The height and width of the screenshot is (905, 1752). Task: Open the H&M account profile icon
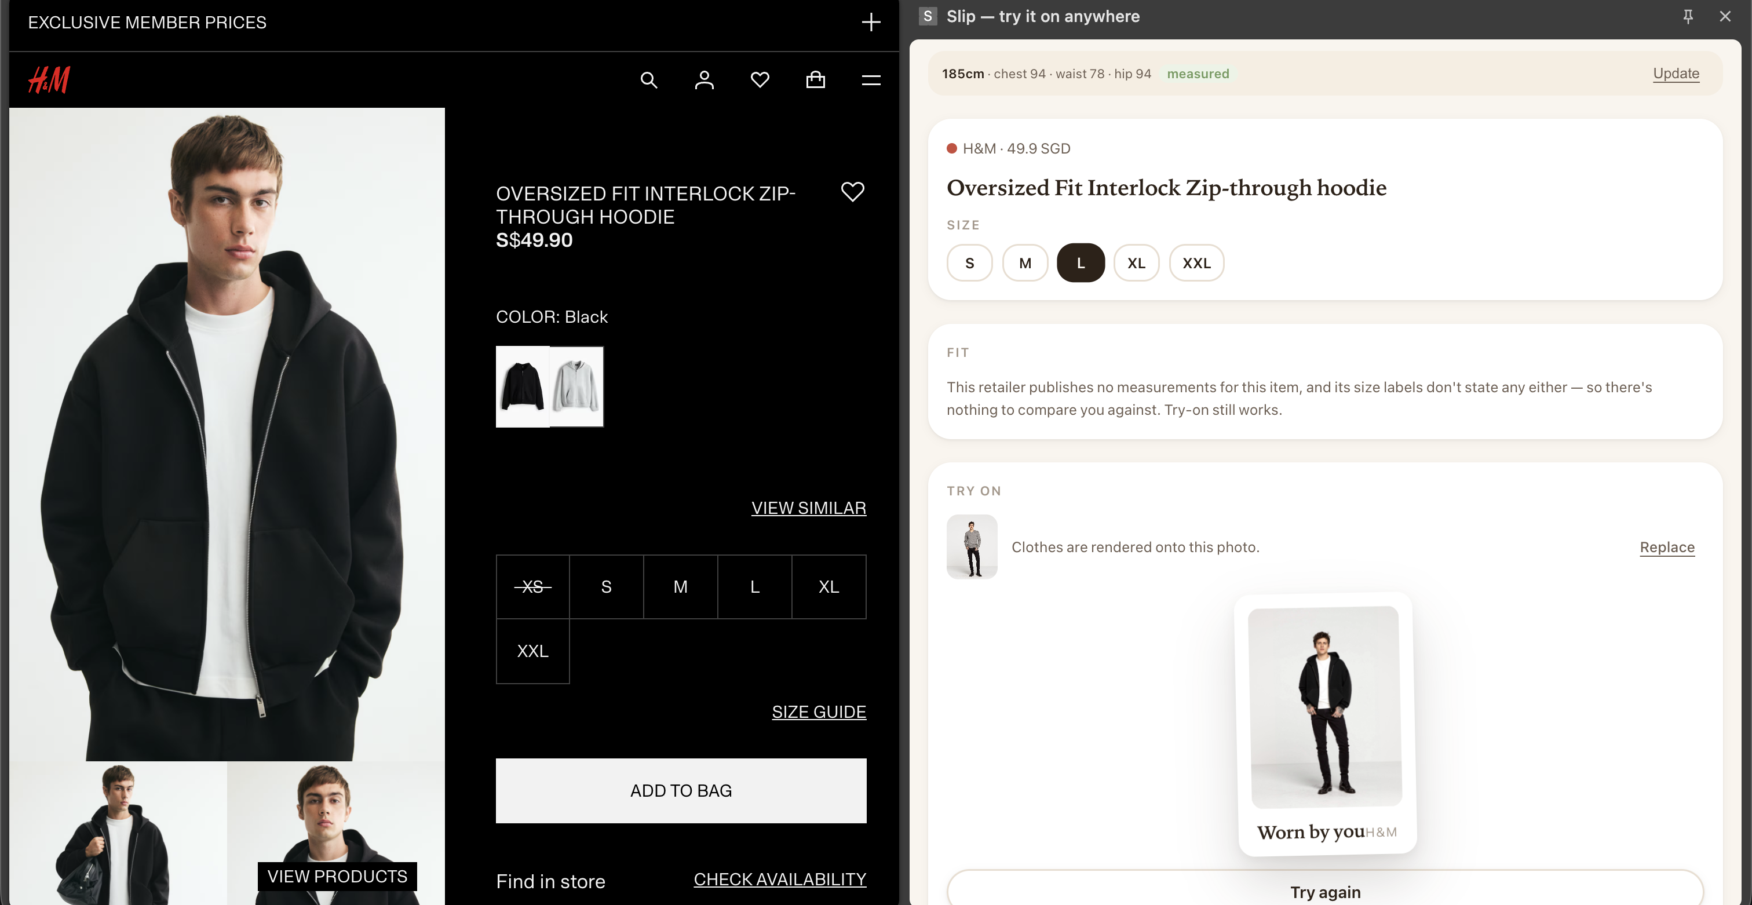pos(704,80)
